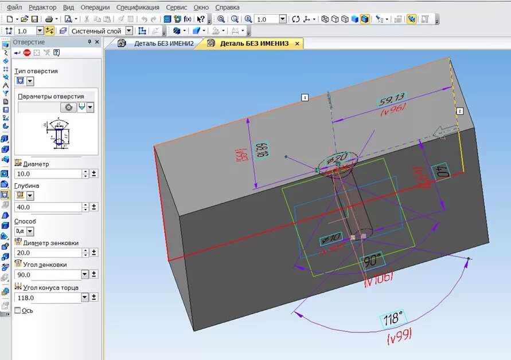Open the hole parameters shape dropdown
This screenshot has width=511, height=360.
point(90,108)
